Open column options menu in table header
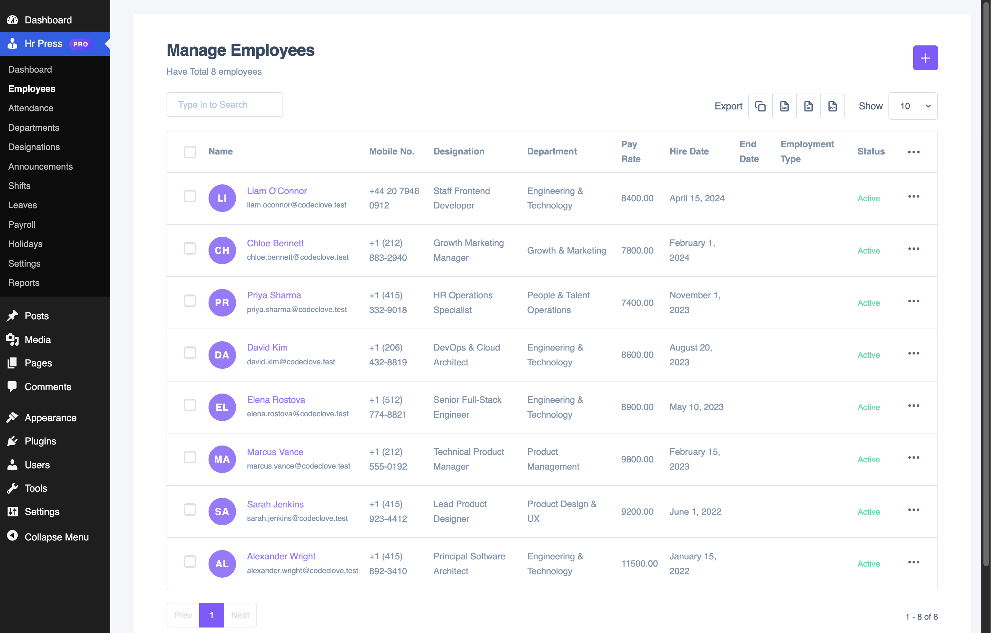Image resolution: width=991 pixels, height=633 pixels. click(x=914, y=152)
